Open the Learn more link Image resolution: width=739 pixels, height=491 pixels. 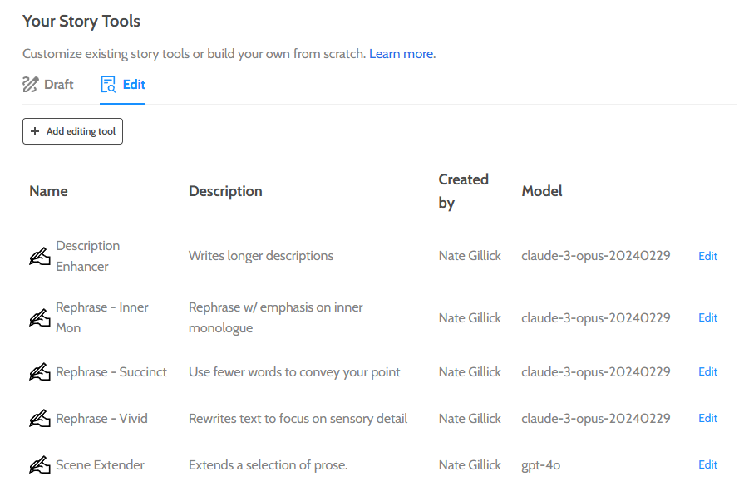pyautogui.click(x=401, y=54)
